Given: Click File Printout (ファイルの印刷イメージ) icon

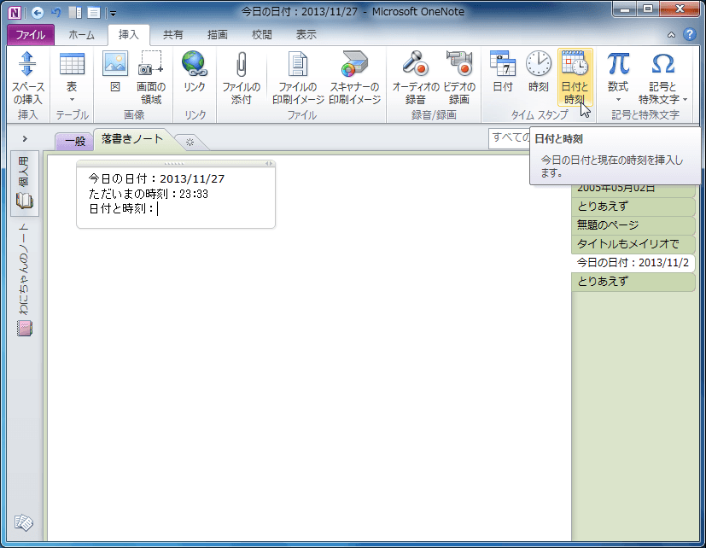Looking at the screenshot, I should click(298, 78).
